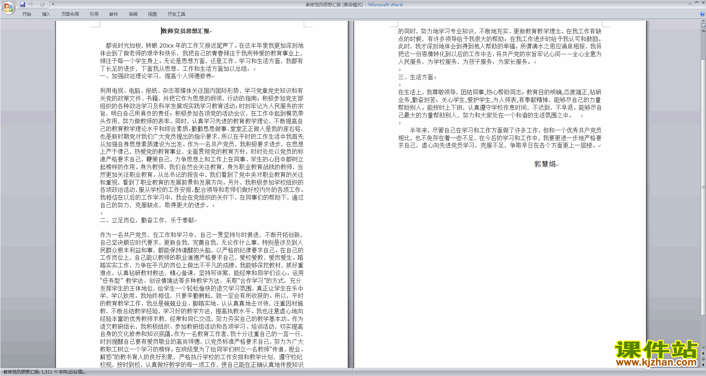Screen dimensions: 706x376
Task: Open the round Office button menu
Action: [8, 8]
